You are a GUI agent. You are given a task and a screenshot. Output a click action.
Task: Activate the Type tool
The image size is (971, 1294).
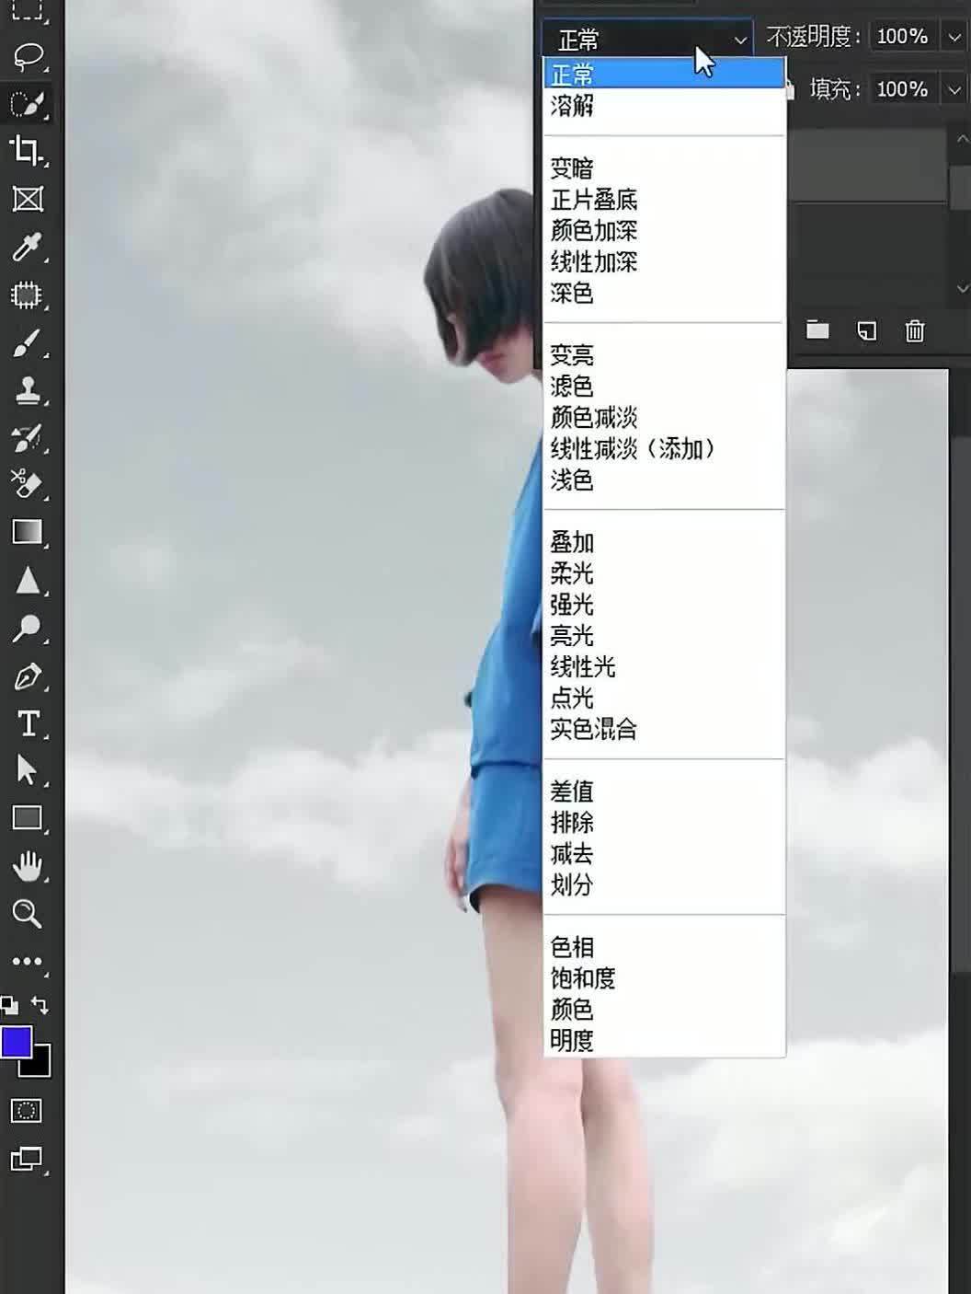(29, 724)
